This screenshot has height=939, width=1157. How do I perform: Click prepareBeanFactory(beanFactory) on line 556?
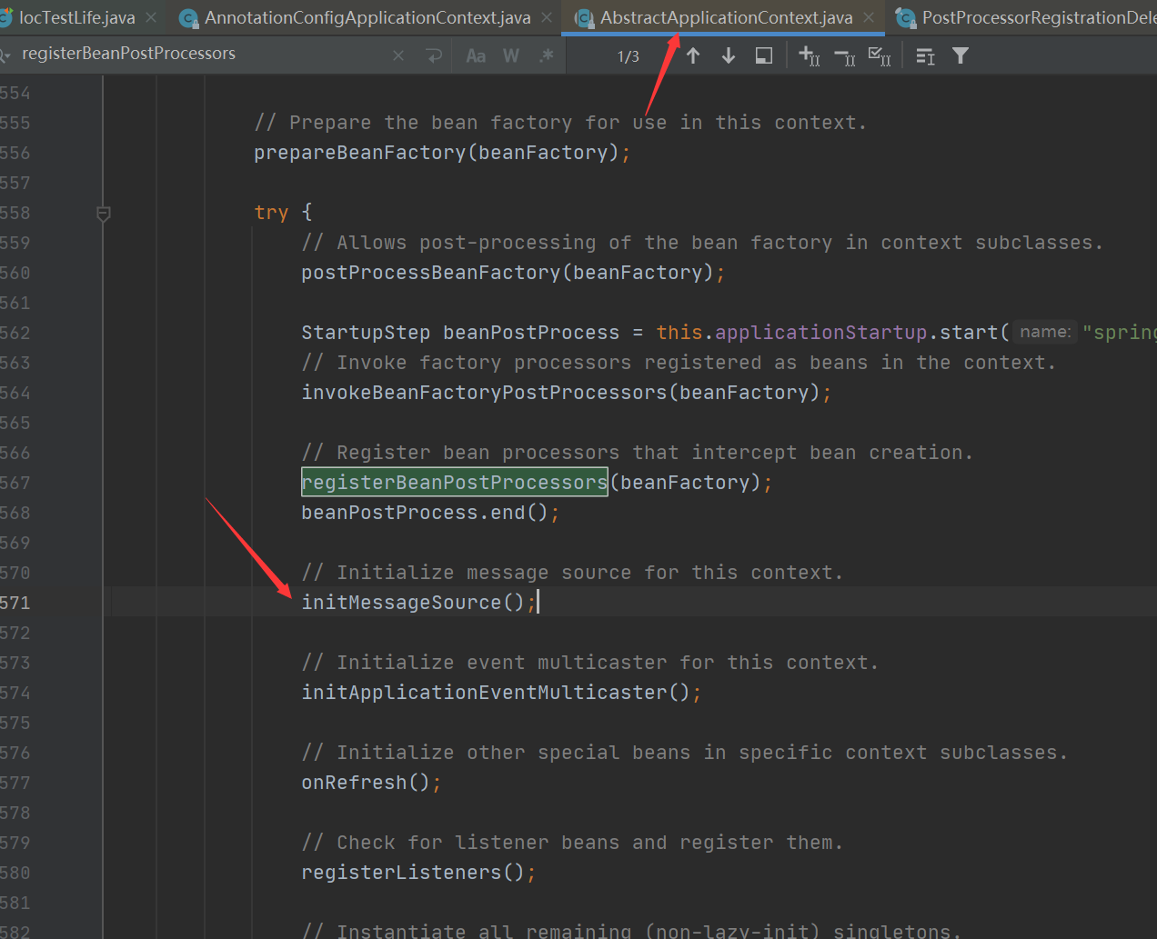point(442,152)
